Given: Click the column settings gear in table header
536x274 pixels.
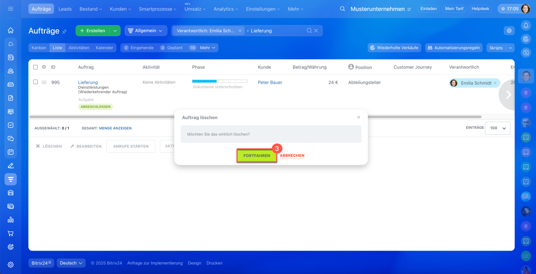Looking at the screenshot, I should click(x=44, y=67).
